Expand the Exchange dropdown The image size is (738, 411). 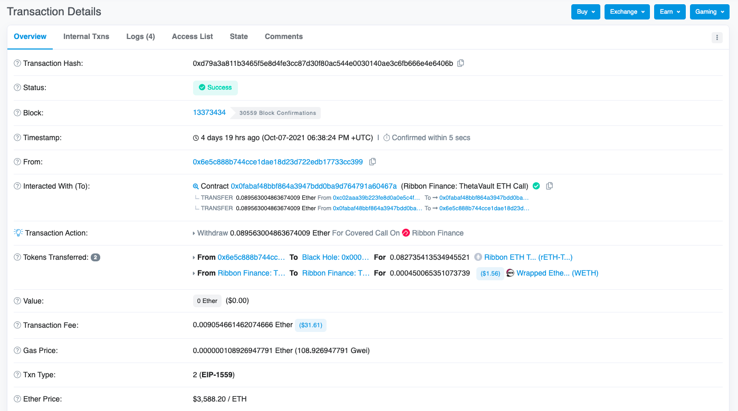click(x=627, y=12)
